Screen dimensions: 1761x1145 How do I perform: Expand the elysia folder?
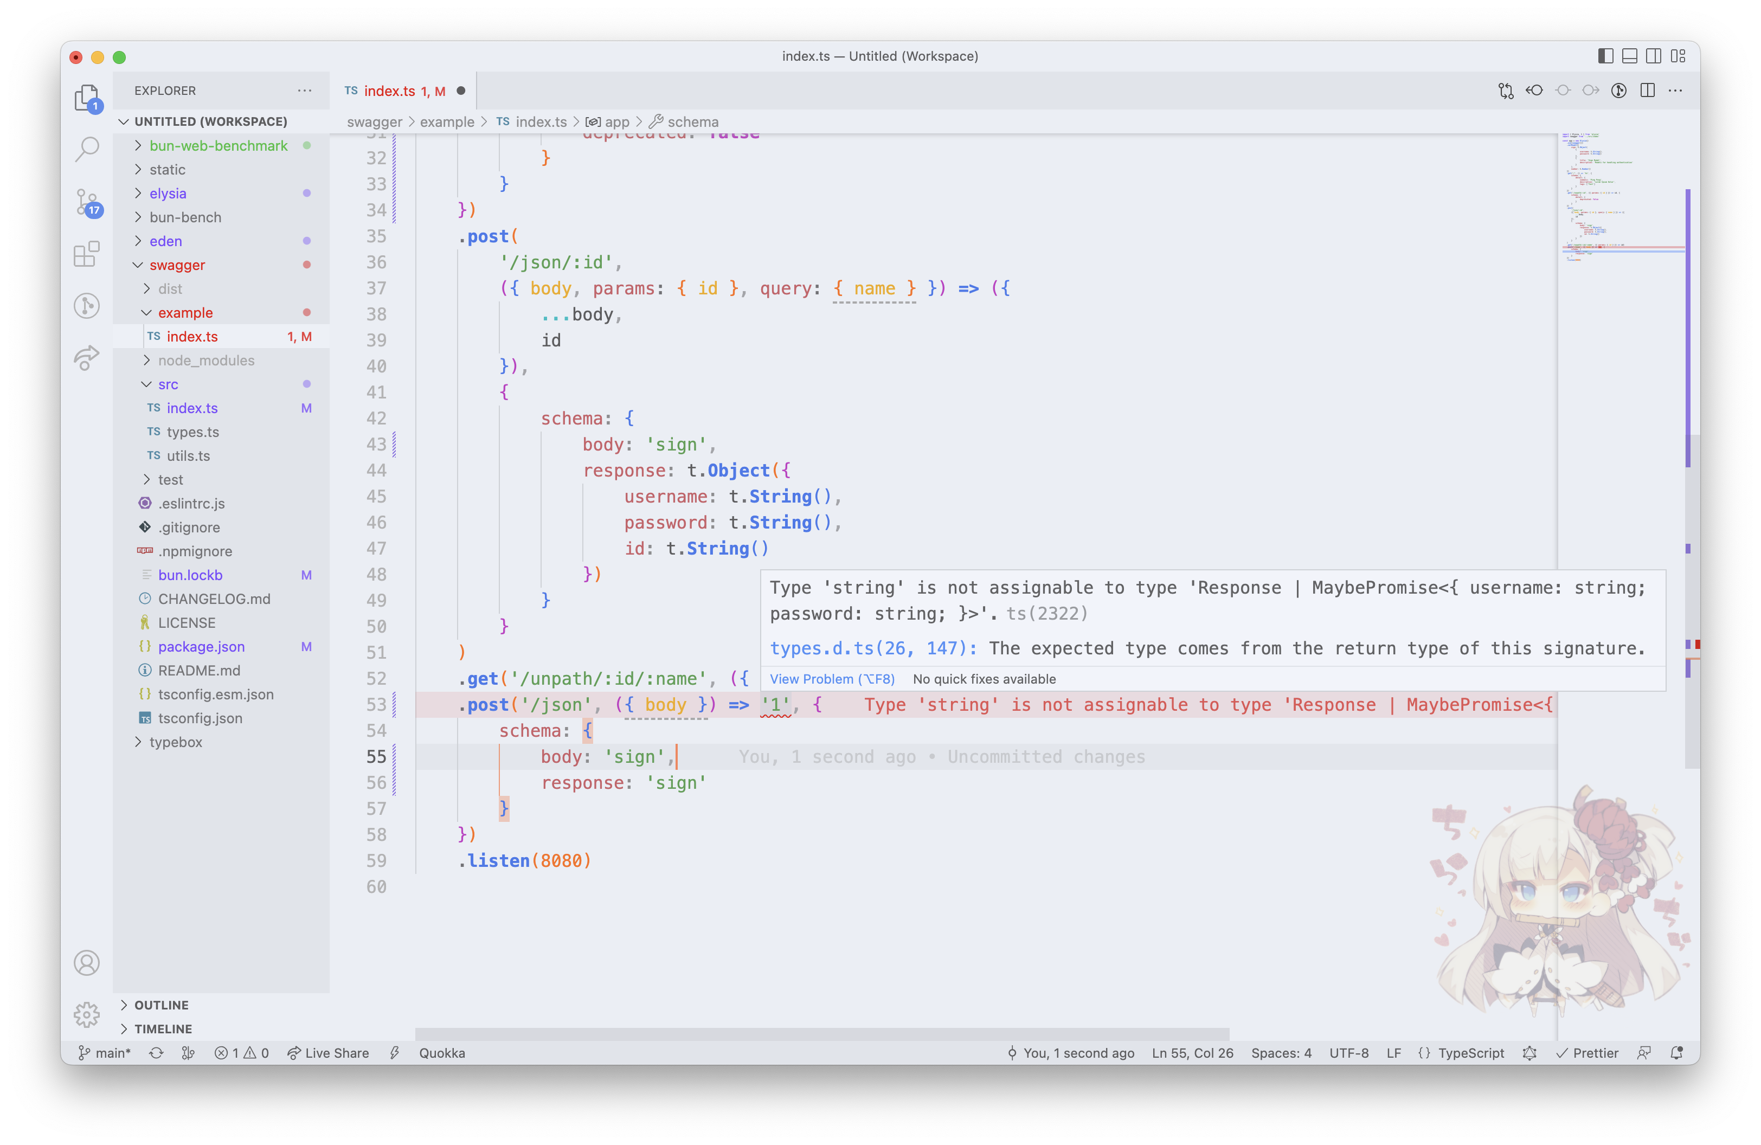pos(221,193)
